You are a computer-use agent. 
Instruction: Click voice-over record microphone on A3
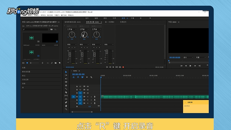[95, 103]
